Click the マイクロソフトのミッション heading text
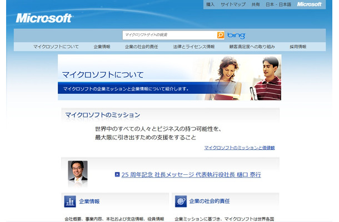 103,115
